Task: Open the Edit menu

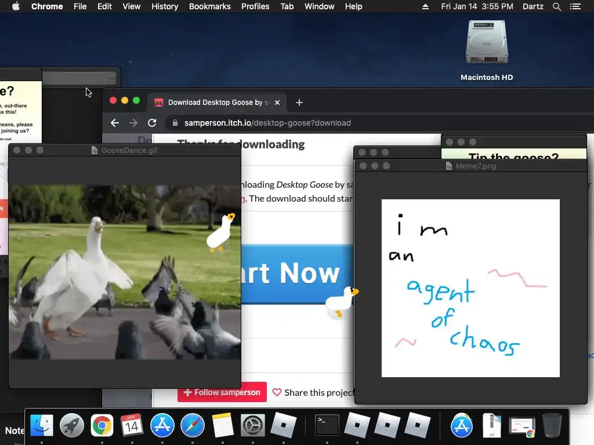Action: pos(104,6)
